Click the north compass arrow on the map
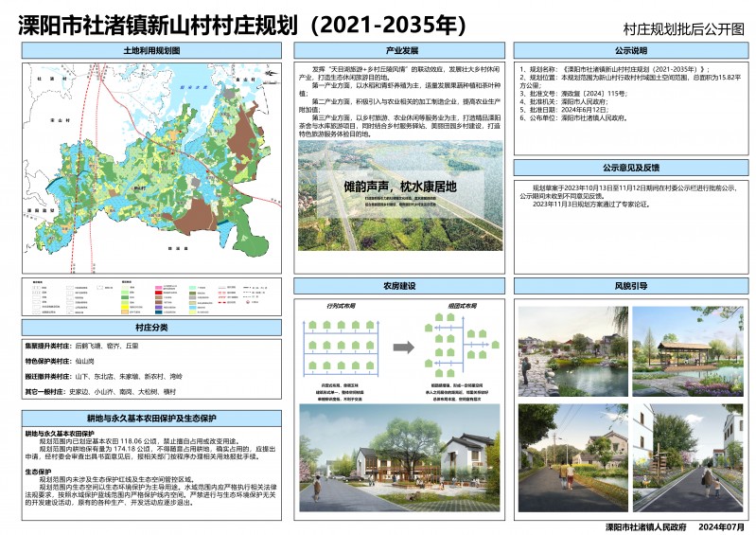 [272, 74]
